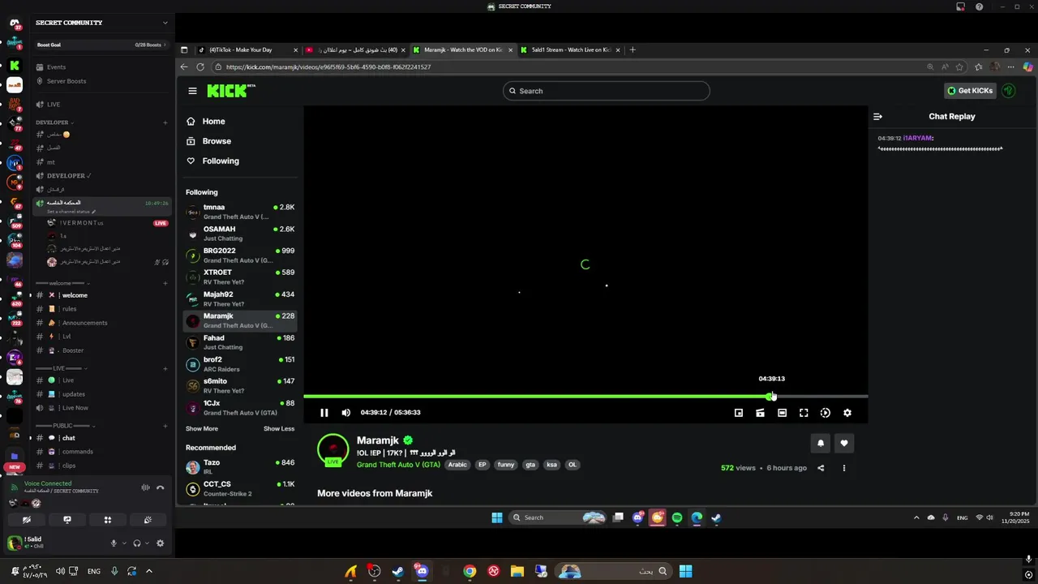
Task: Deafen with Discord headphones icon
Action: (136, 543)
